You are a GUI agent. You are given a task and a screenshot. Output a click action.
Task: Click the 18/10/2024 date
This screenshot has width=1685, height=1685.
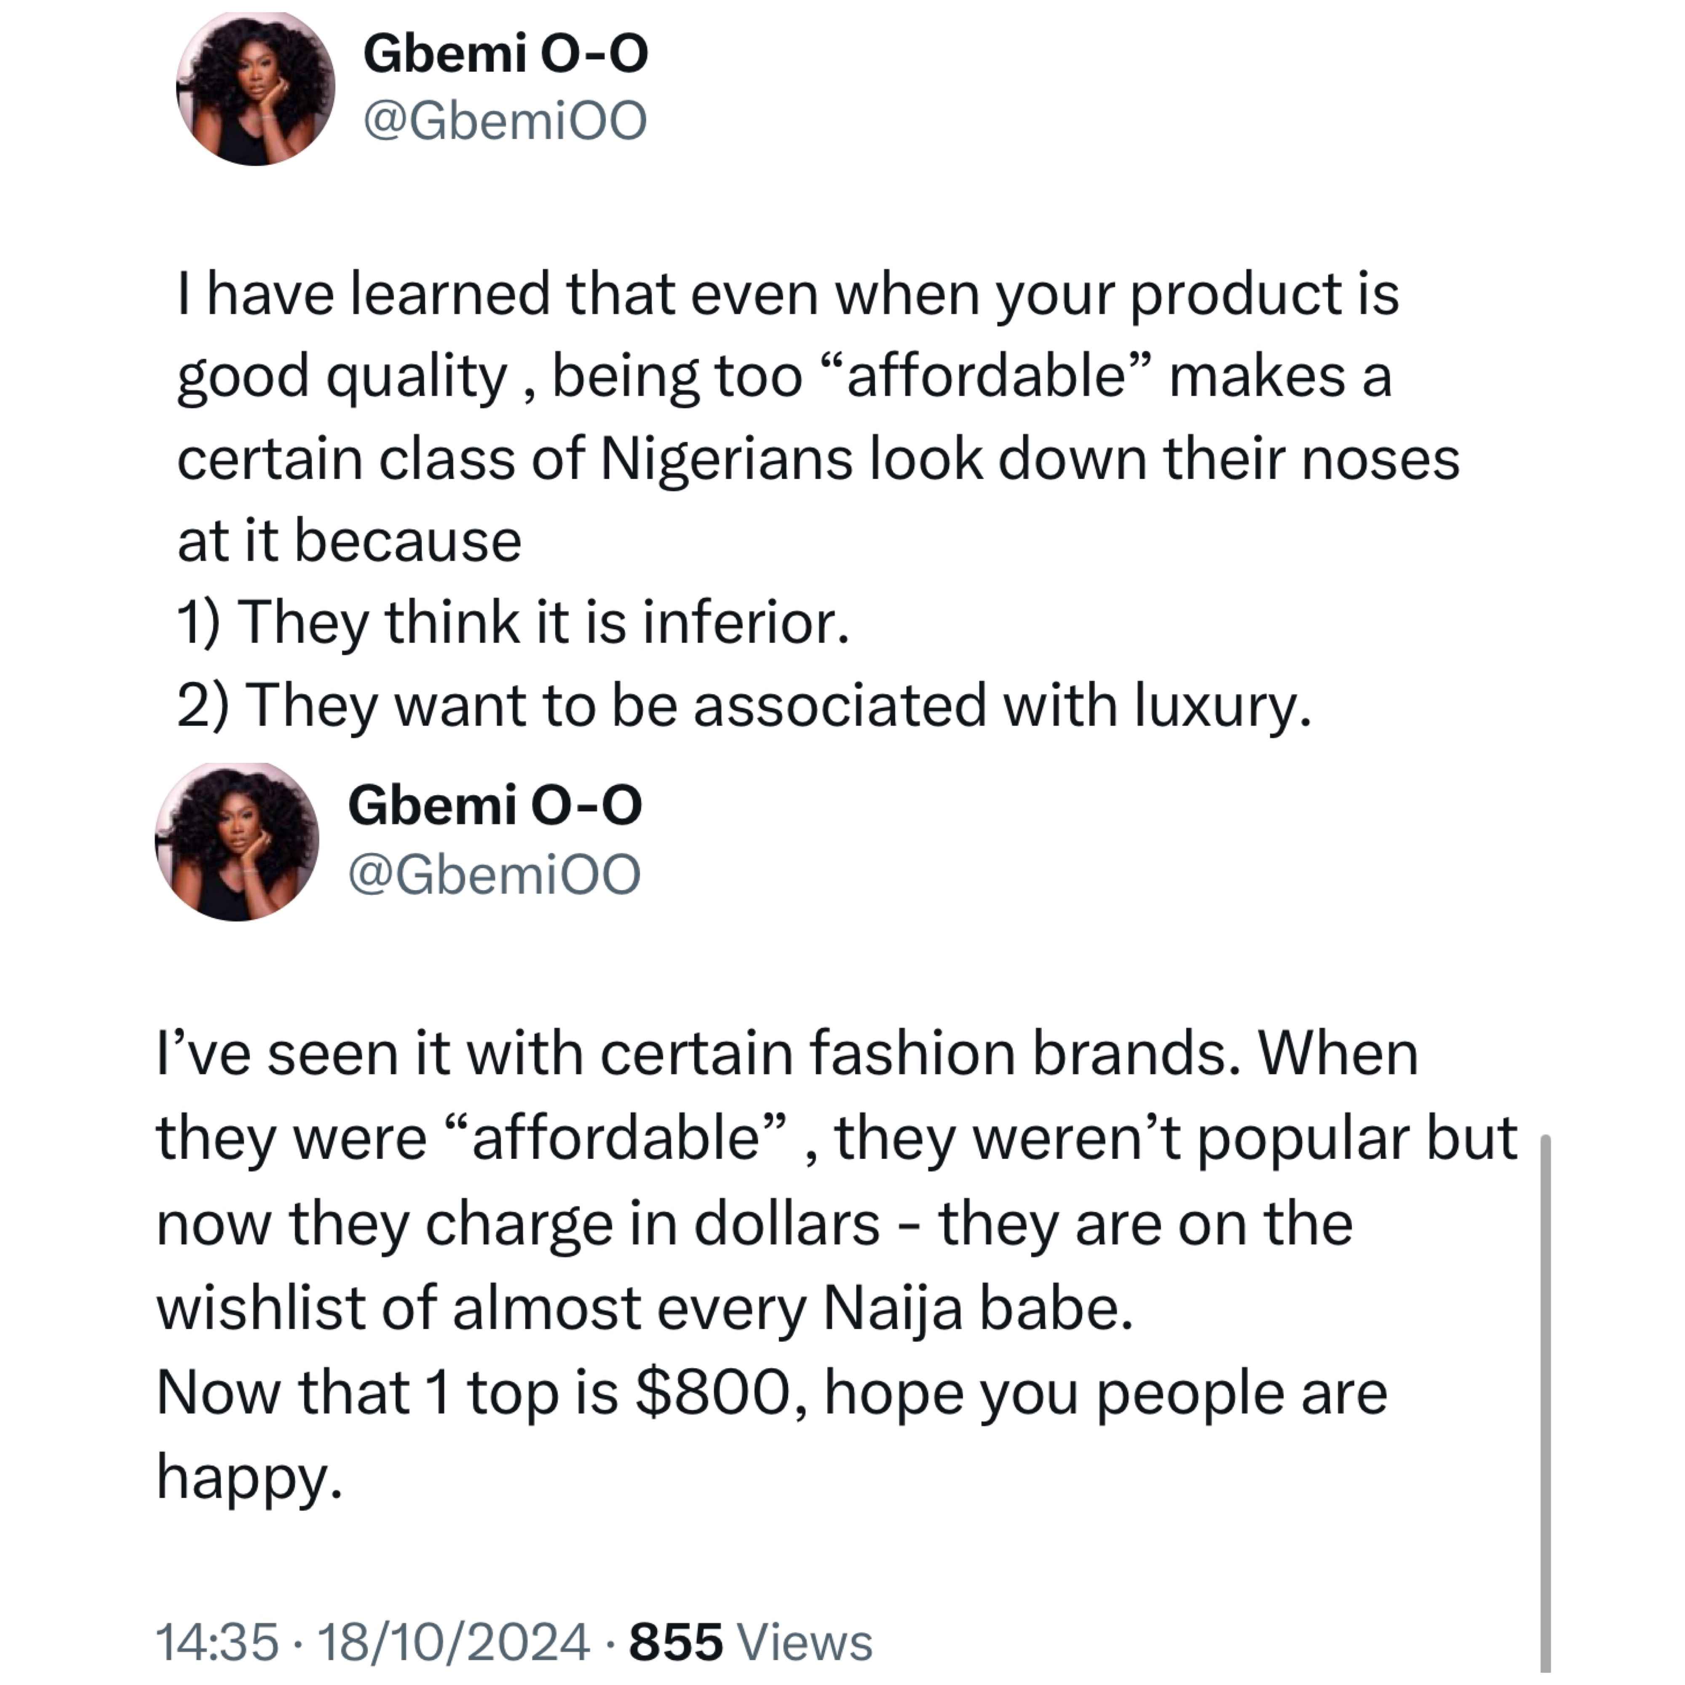(455, 1642)
